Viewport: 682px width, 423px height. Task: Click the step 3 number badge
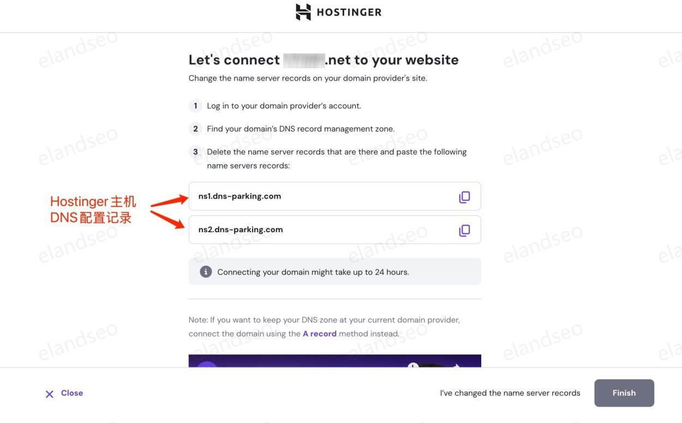click(195, 152)
